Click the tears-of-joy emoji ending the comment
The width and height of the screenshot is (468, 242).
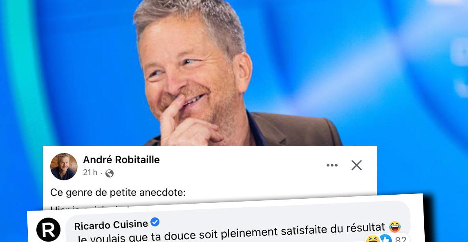click(x=395, y=227)
